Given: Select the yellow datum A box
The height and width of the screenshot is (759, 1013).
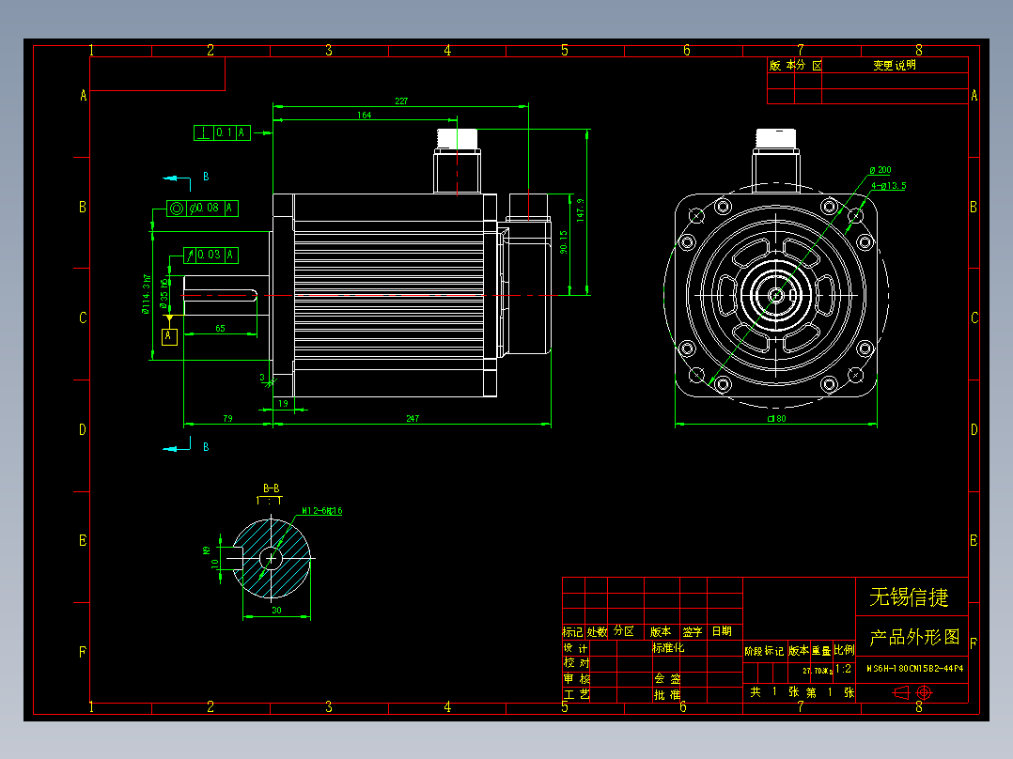Looking at the screenshot, I should (169, 336).
